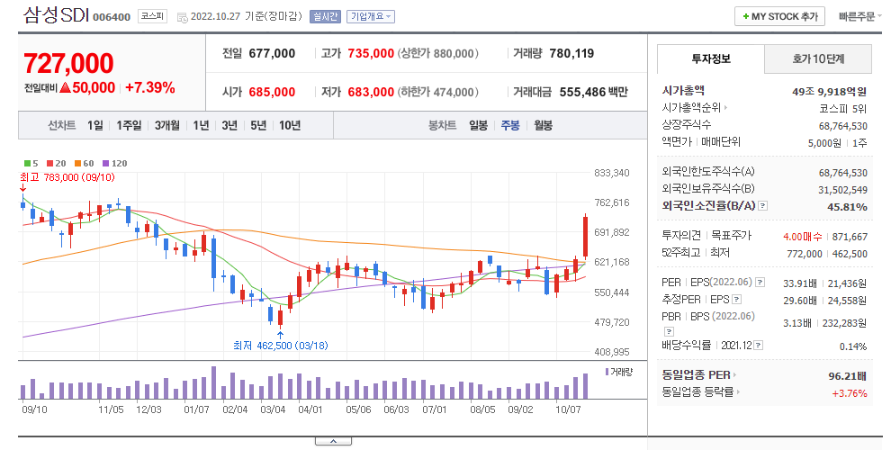Open the 빠른주문 link
Screen dimensions: 891x450
pyautogui.click(x=857, y=17)
